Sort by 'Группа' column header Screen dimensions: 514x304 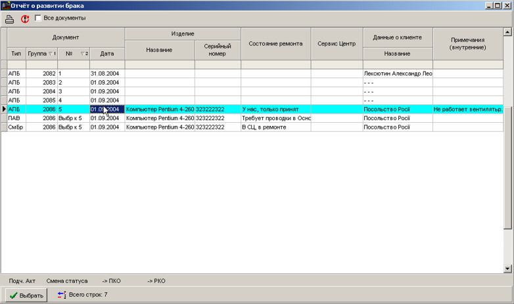point(41,54)
